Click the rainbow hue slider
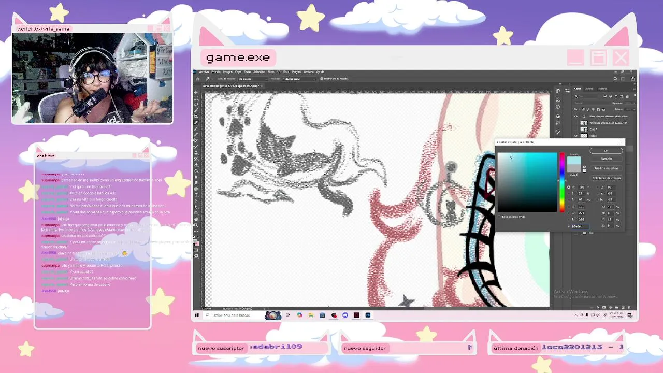Viewport: 663px width, 373px height. pos(562,182)
